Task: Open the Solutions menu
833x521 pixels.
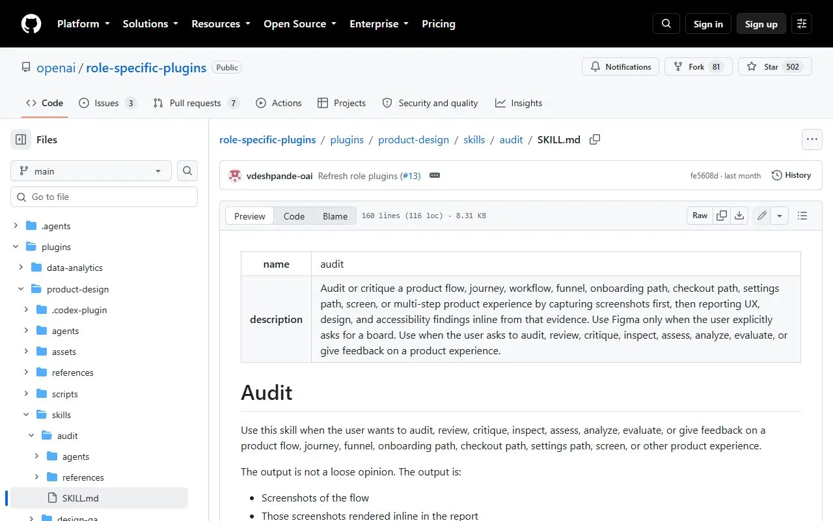Action: 150,23
